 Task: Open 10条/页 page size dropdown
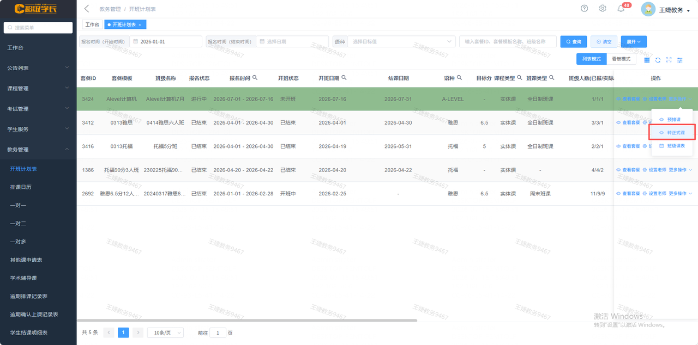pos(165,332)
